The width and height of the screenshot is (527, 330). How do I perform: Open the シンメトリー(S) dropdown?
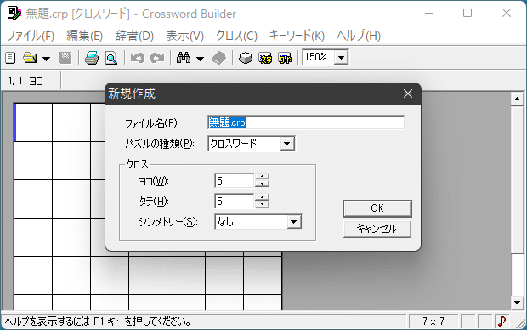tap(294, 222)
